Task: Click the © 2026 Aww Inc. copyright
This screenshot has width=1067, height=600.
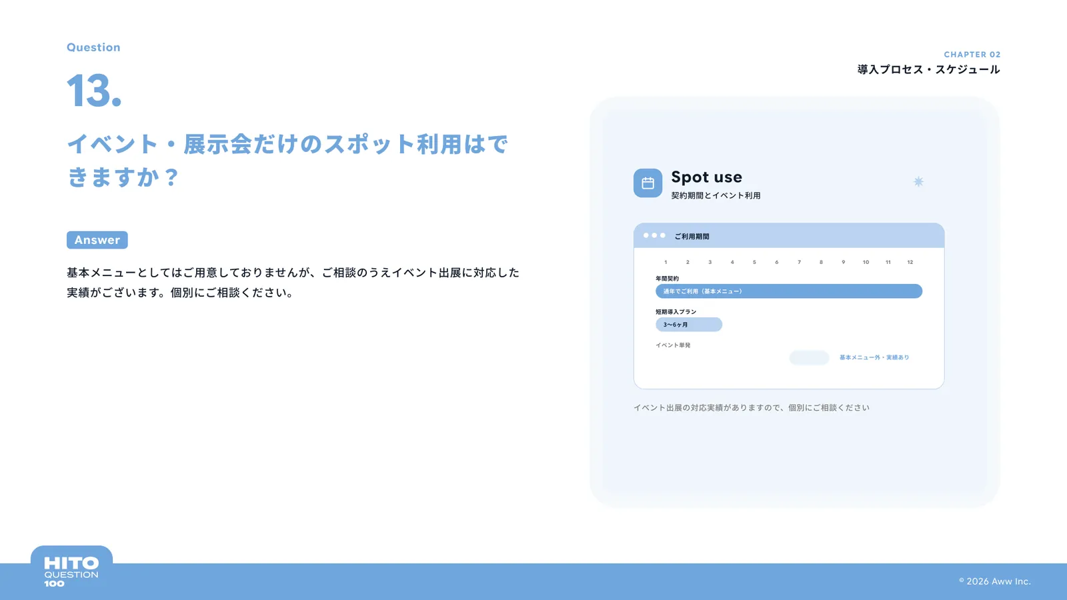Action: click(995, 581)
